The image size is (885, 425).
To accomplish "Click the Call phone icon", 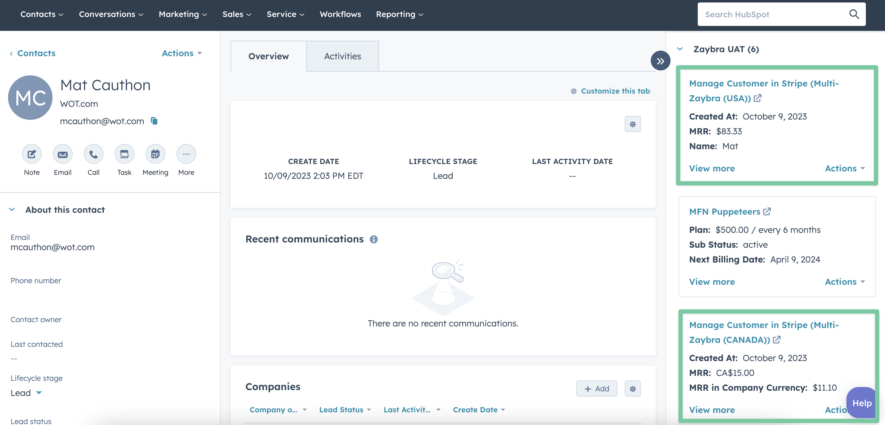I will click(93, 154).
